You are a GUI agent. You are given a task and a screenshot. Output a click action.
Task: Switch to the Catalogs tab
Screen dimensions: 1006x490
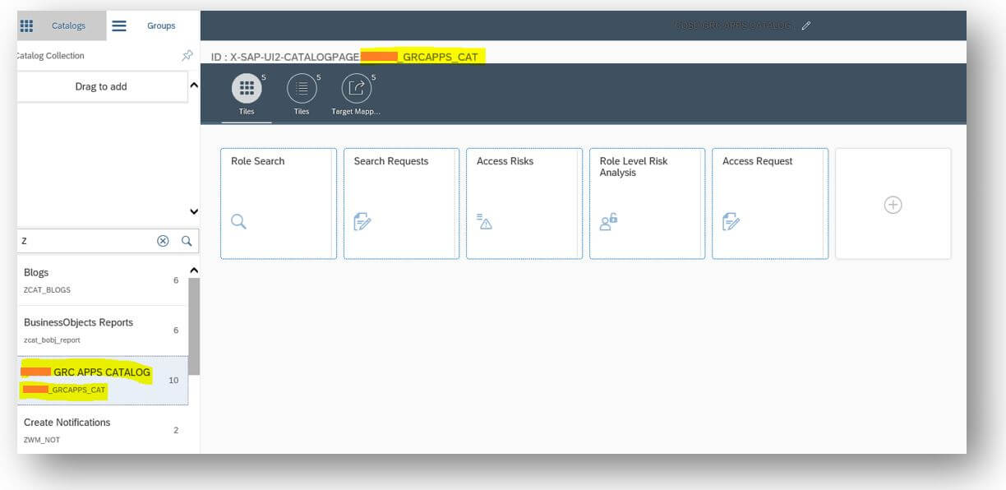68,25
